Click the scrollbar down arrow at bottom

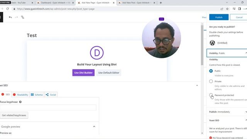(x=202, y=133)
